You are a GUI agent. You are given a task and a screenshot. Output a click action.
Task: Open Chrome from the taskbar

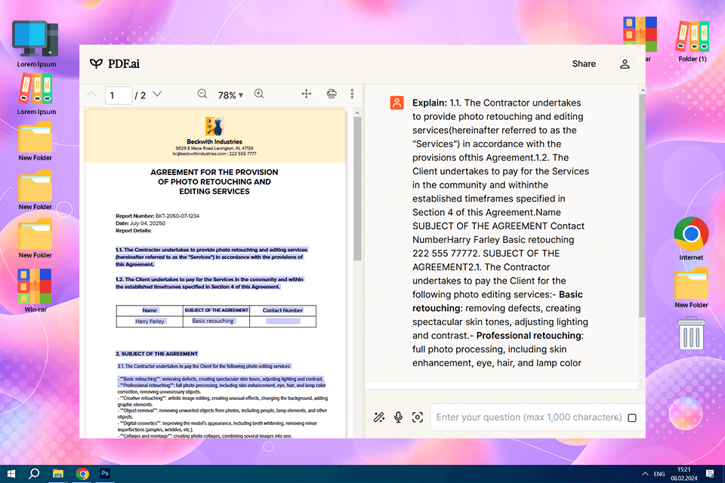pyautogui.click(x=82, y=474)
